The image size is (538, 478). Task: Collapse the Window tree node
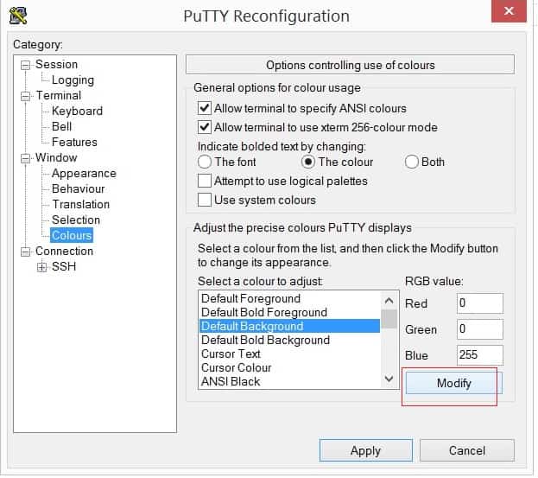click(x=25, y=158)
